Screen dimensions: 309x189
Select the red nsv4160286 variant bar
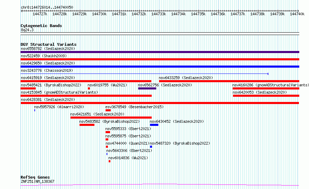click(x=266, y=88)
